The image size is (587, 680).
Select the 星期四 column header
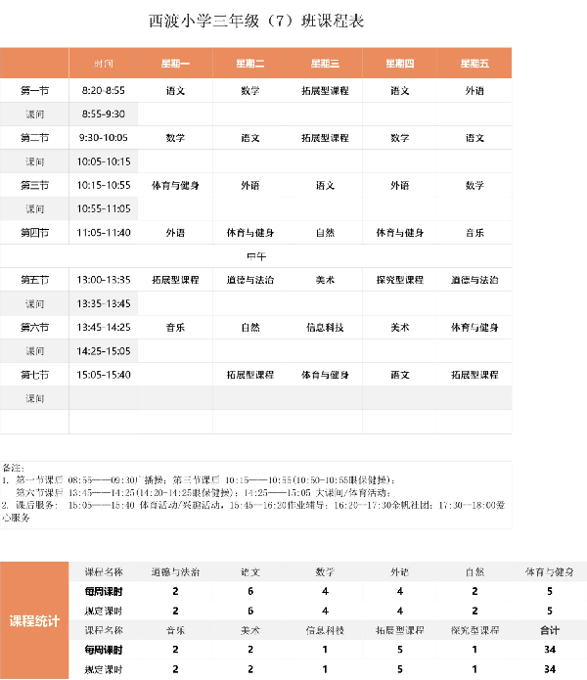click(400, 64)
